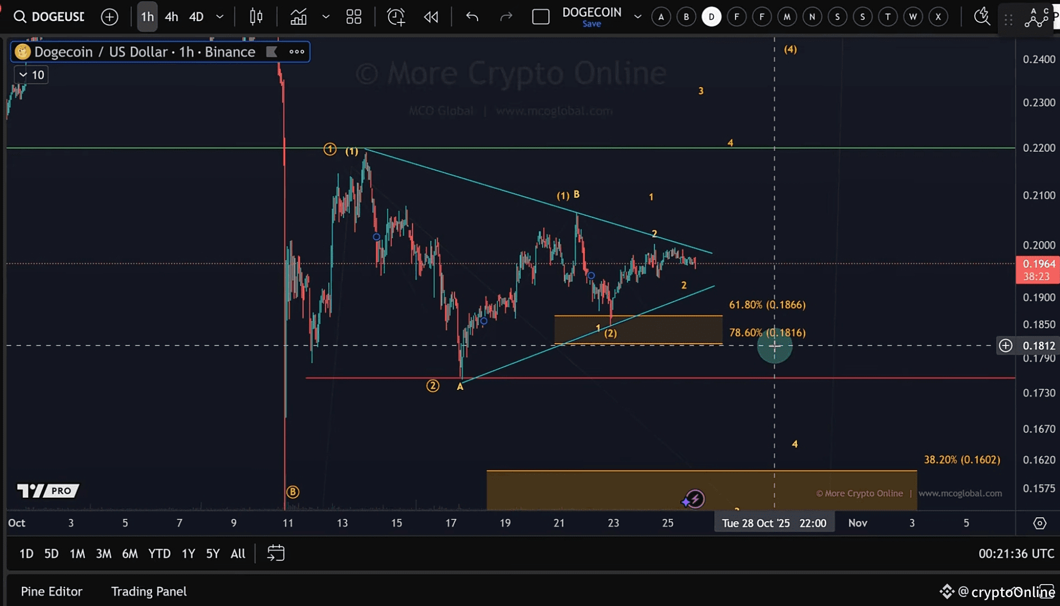This screenshot has width=1060, height=606.
Task: Show All available chart history
Action: tap(238, 554)
